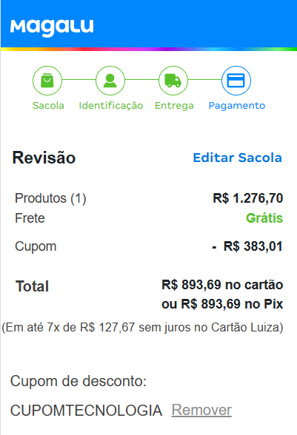Go to the Sacola step label
This screenshot has width=297, height=435.
click(48, 105)
